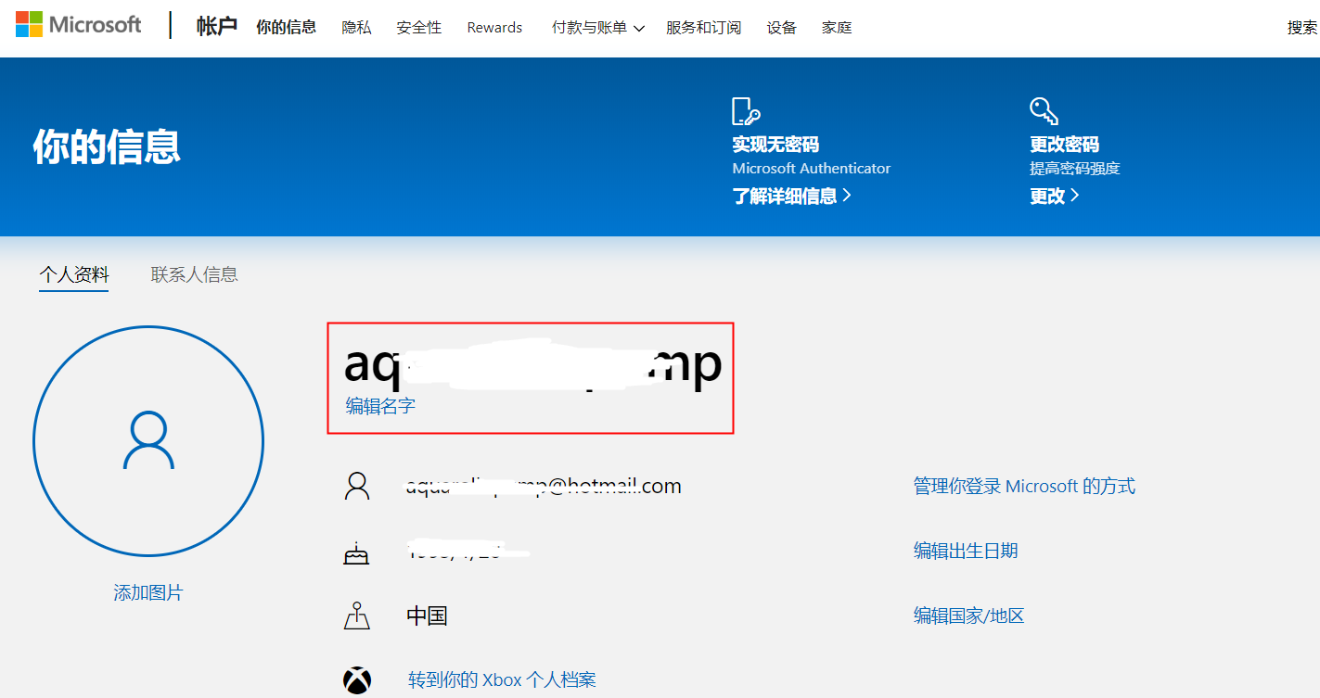Open the 设备 section
Image resolution: width=1320 pixels, height=698 pixels.
point(781,27)
